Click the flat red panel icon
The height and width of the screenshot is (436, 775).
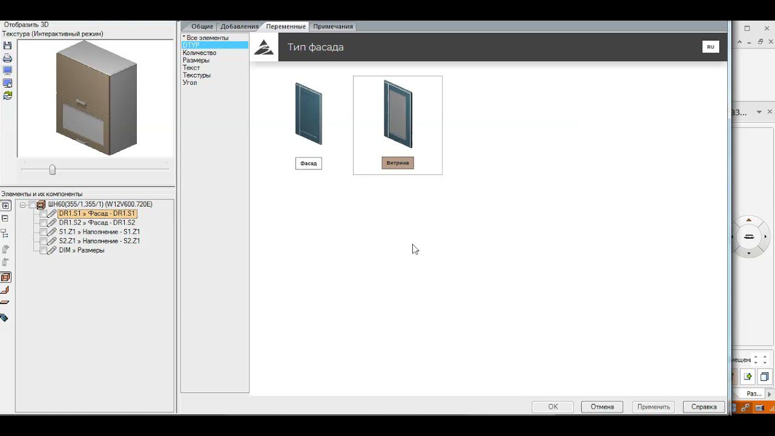point(5,302)
